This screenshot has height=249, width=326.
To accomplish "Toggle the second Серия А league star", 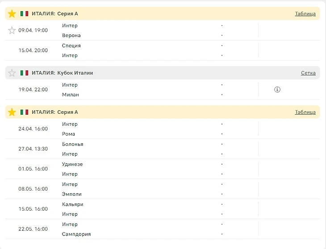I will point(12,112).
